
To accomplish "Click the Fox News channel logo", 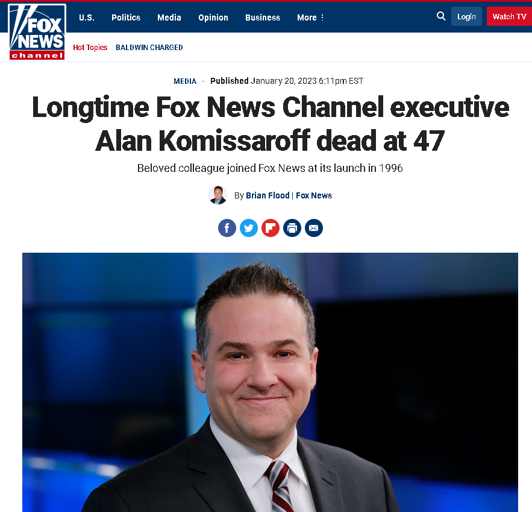I will [x=37, y=32].
